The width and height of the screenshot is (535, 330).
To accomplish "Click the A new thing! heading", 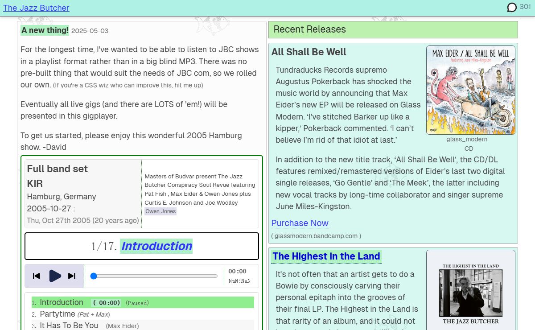I will (x=45, y=30).
